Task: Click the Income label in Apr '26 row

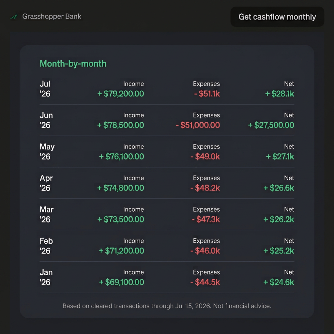Action: tap(133, 178)
